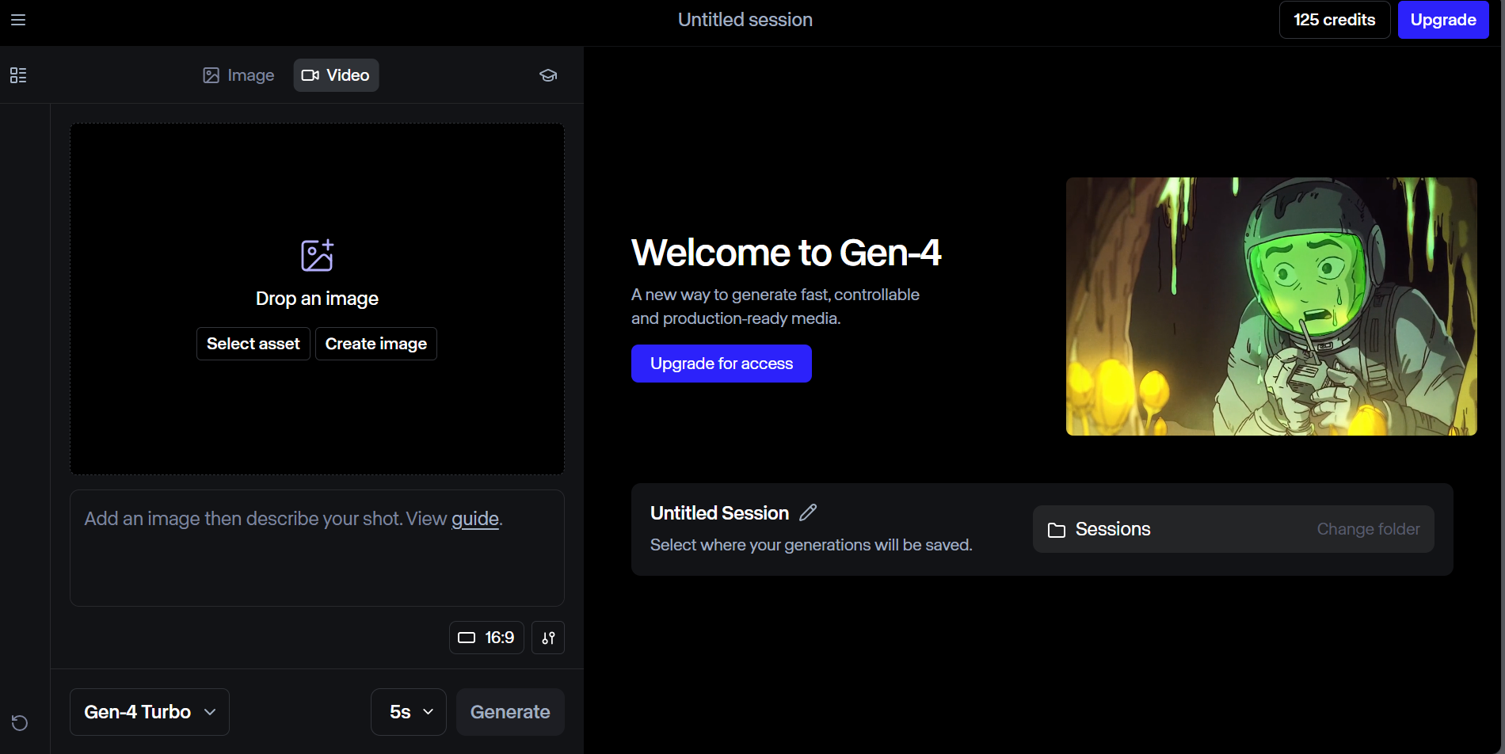Viewport: 1505px width, 754px height.
Task: Switch to the Image tab
Action: [238, 75]
